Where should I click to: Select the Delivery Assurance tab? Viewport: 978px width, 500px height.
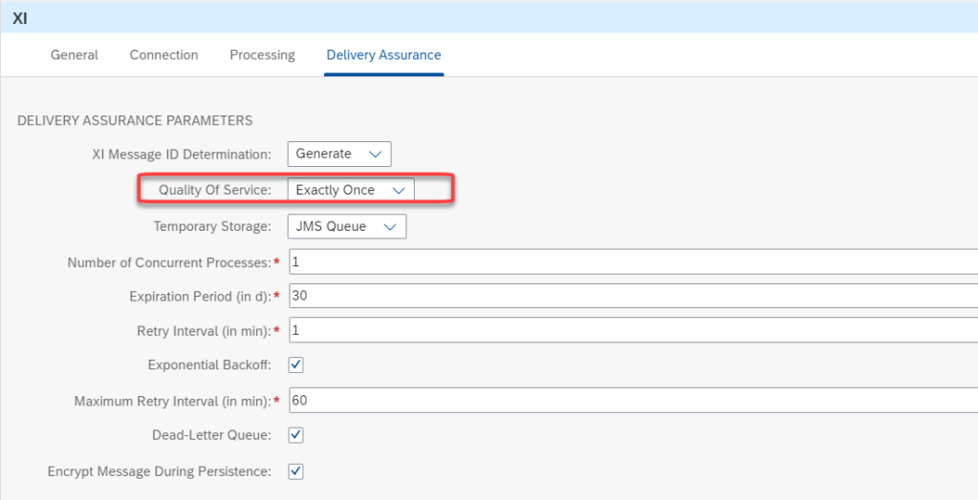click(383, 55)
